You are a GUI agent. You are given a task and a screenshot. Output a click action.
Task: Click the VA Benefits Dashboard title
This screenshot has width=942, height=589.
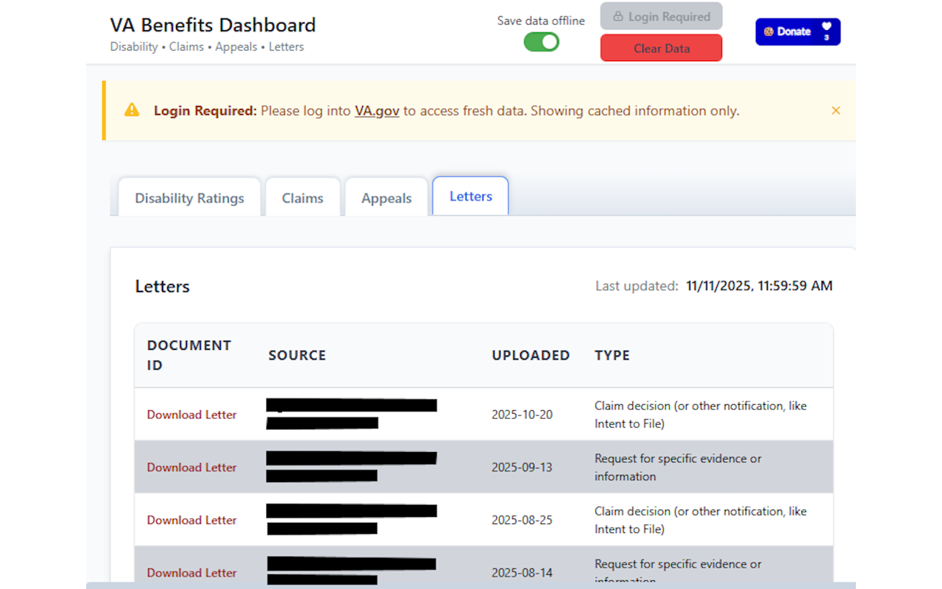[213, 25]
